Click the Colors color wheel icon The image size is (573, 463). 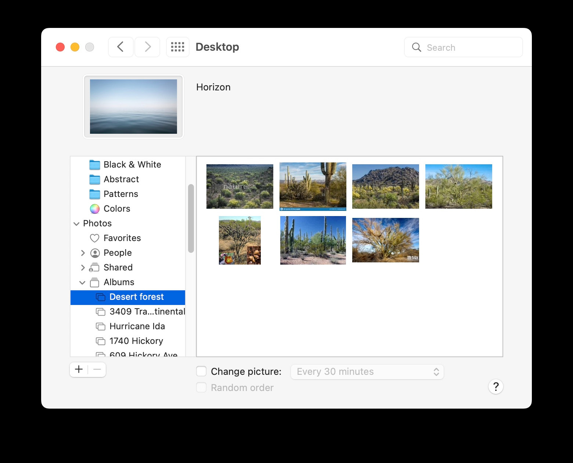pyautogui.click(x=95, y=209)
